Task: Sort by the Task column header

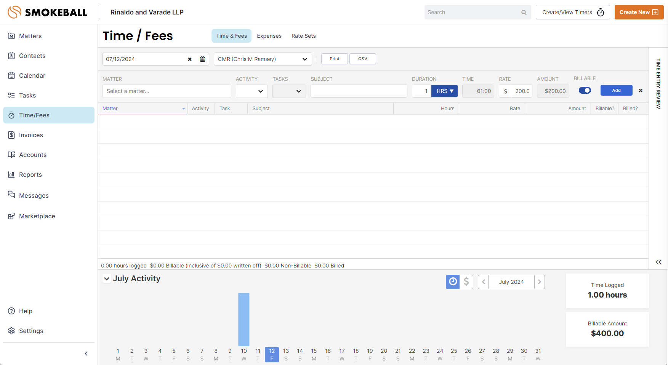Action: (x=231, y=109)
